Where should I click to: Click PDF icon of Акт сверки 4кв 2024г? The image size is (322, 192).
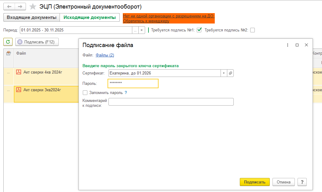[x=19, y=72]
